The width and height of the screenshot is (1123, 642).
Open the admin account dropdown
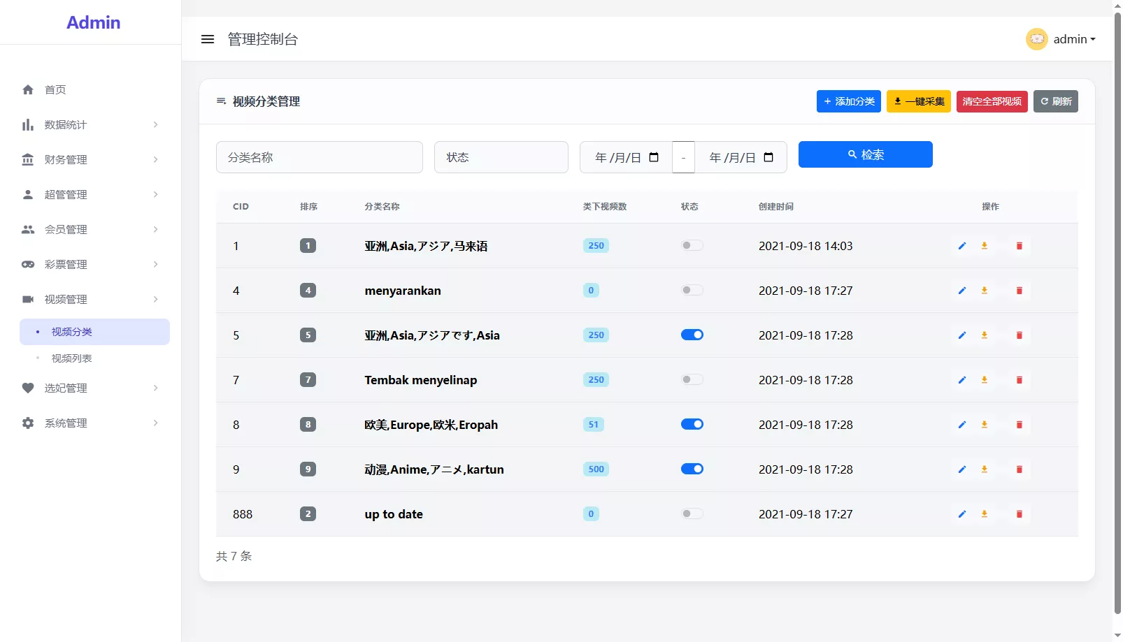tap(1074, 39)
